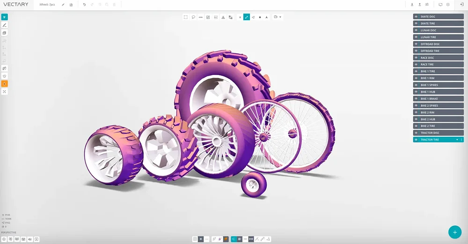The image size is (468, 244).
Task: Toggle visibility of the OFFROAD TIRE layer
Action: click(416, 51)
